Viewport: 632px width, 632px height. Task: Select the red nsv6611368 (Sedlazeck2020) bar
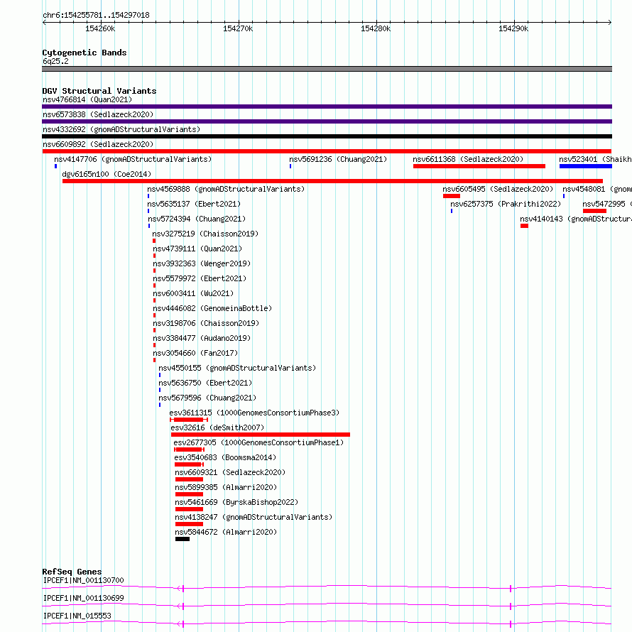pyautogui.click(x=479, y=166)
